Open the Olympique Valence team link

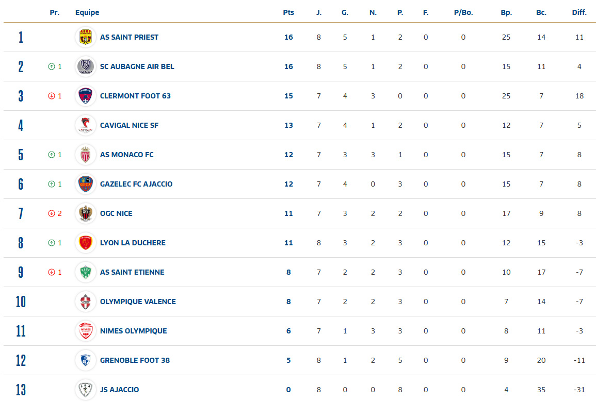pos(138,301)
